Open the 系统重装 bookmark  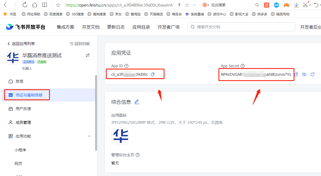pos(195,14)
